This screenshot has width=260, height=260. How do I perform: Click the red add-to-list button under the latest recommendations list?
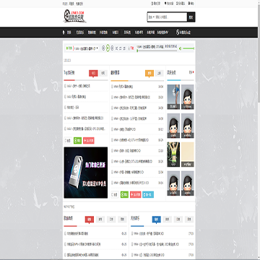tap(136, 194)
